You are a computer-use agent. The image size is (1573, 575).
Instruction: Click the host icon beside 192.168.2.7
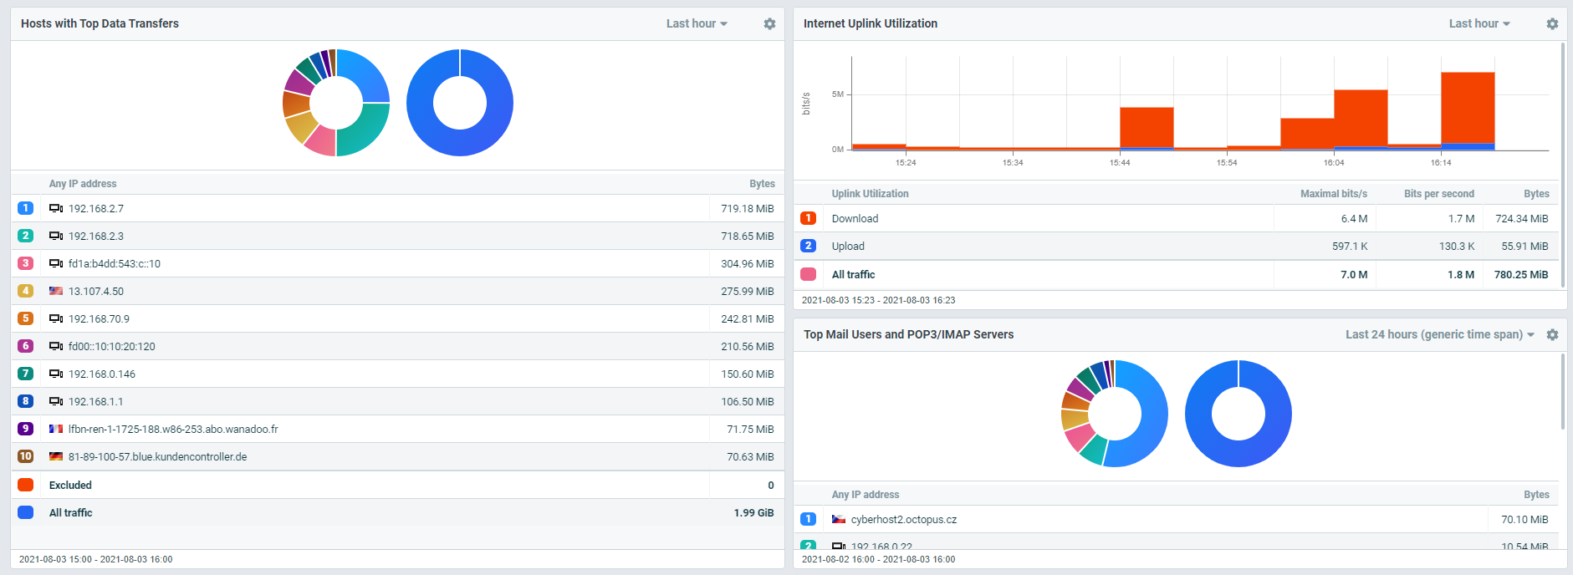click(x=56, y=209)
